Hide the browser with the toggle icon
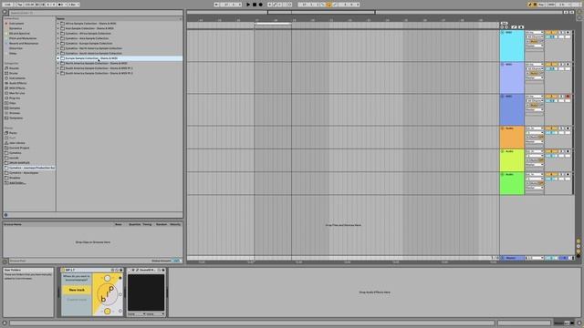This screenshot has height=328, width=584. click(5, 12)
